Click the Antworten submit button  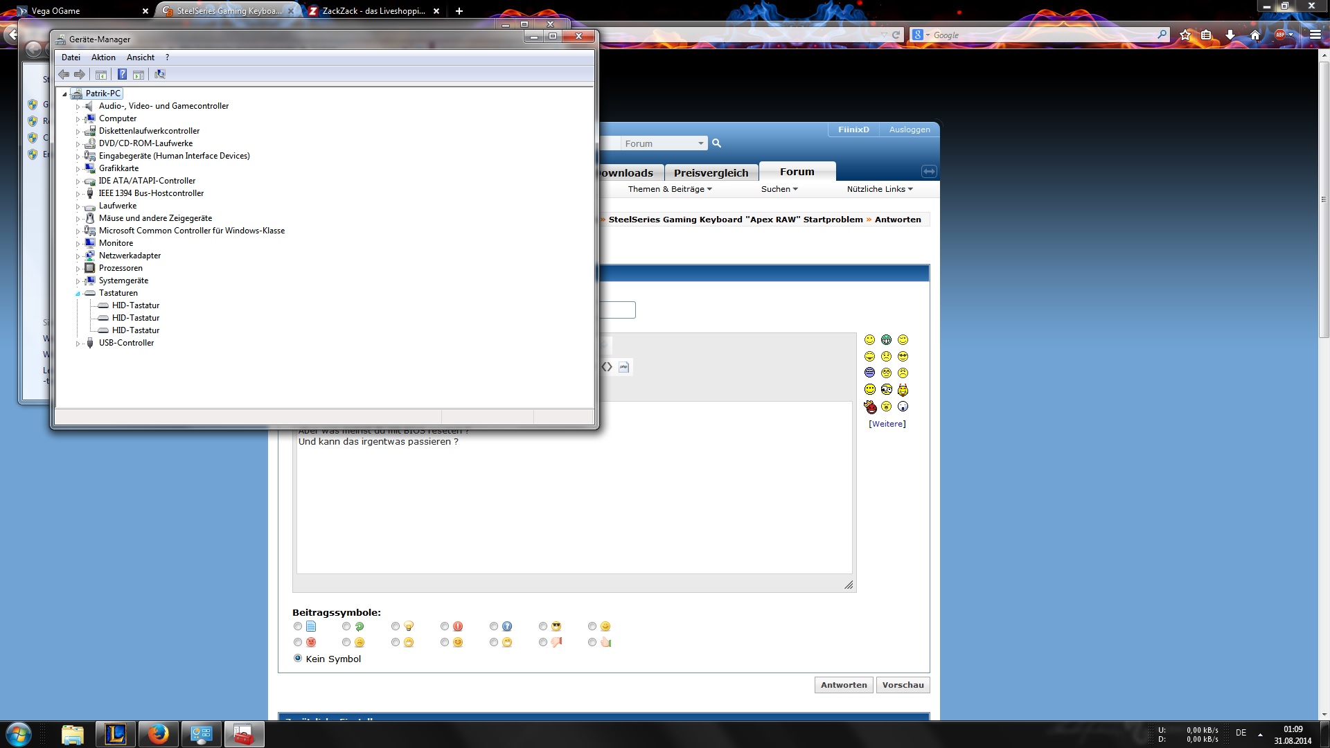point(843,685)
